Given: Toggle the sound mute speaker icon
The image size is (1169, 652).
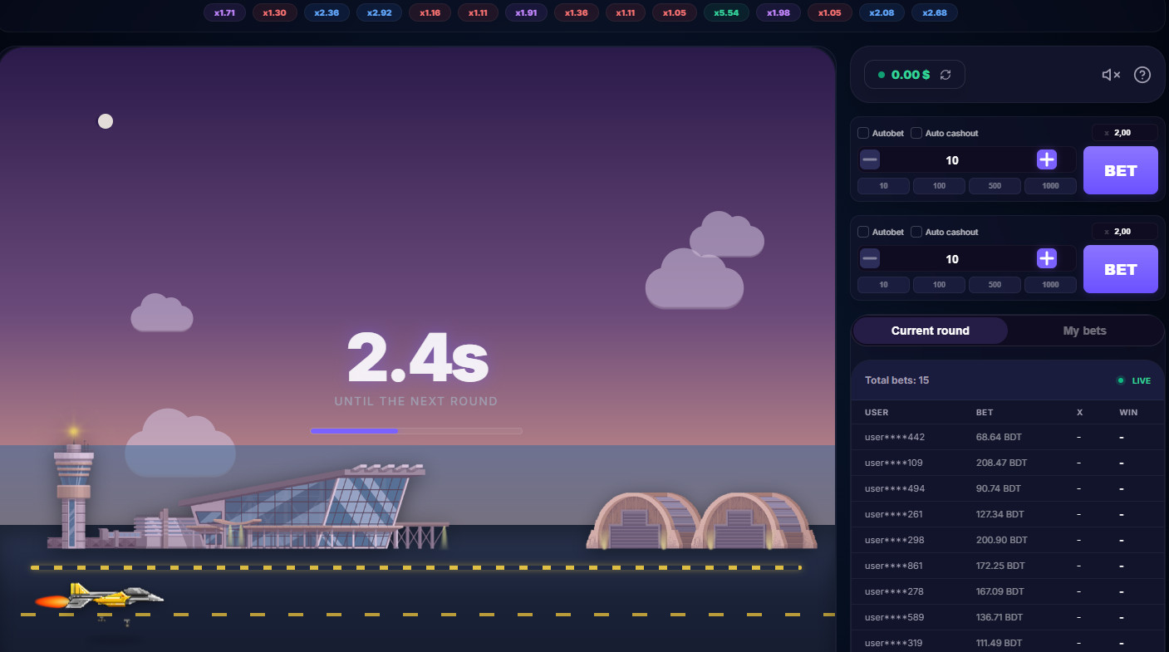Looking at the screenshot, I should [x=1111, y=75].
